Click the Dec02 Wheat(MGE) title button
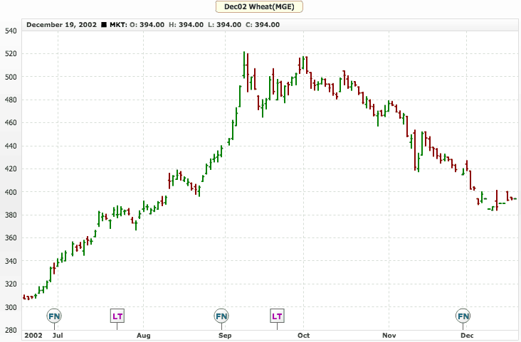 pyautogui.click(x=259, y=6)
